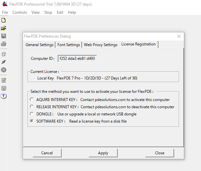Open Help with the question mark icon
This screenshot has height=171, width=201.
(x=4, y=96)
